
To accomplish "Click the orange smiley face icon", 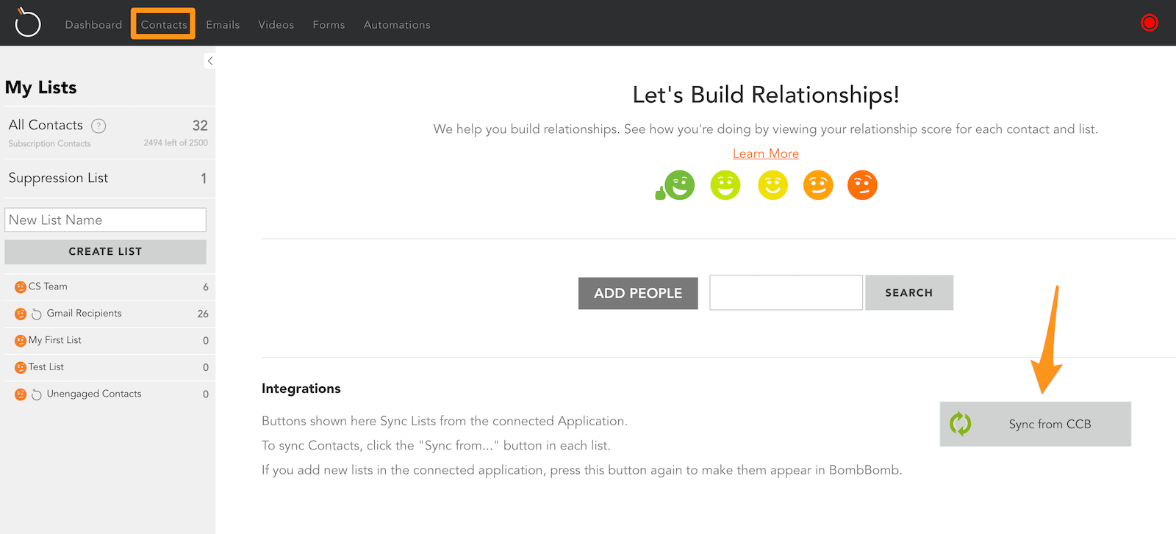I will [x=818, y=185].
